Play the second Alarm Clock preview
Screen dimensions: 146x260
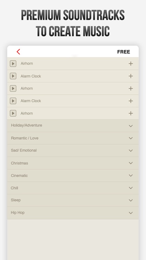(13, 101)
